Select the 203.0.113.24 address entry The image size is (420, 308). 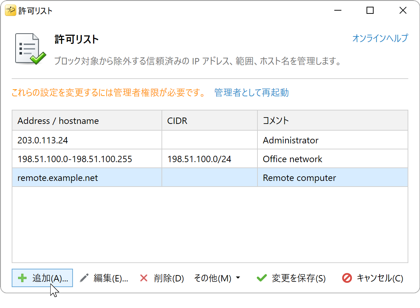point(87,140)
